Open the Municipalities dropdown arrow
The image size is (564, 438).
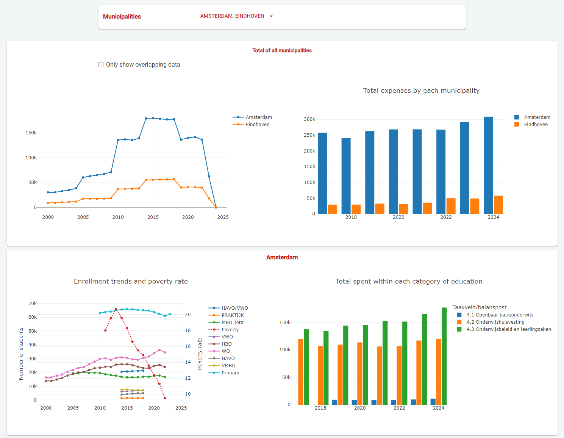[271, 16]
